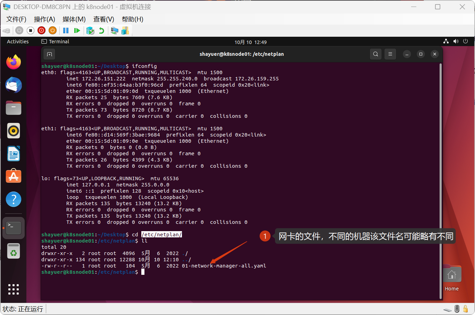The width and height of the screenshot is (475, 315).
Task: Open Trash from the dock
Action: 14,251
